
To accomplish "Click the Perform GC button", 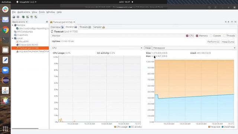I will (213, 42).
